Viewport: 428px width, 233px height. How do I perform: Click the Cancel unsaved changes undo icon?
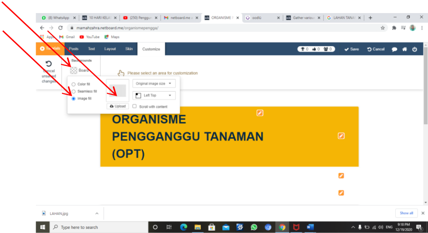(49, 64)
